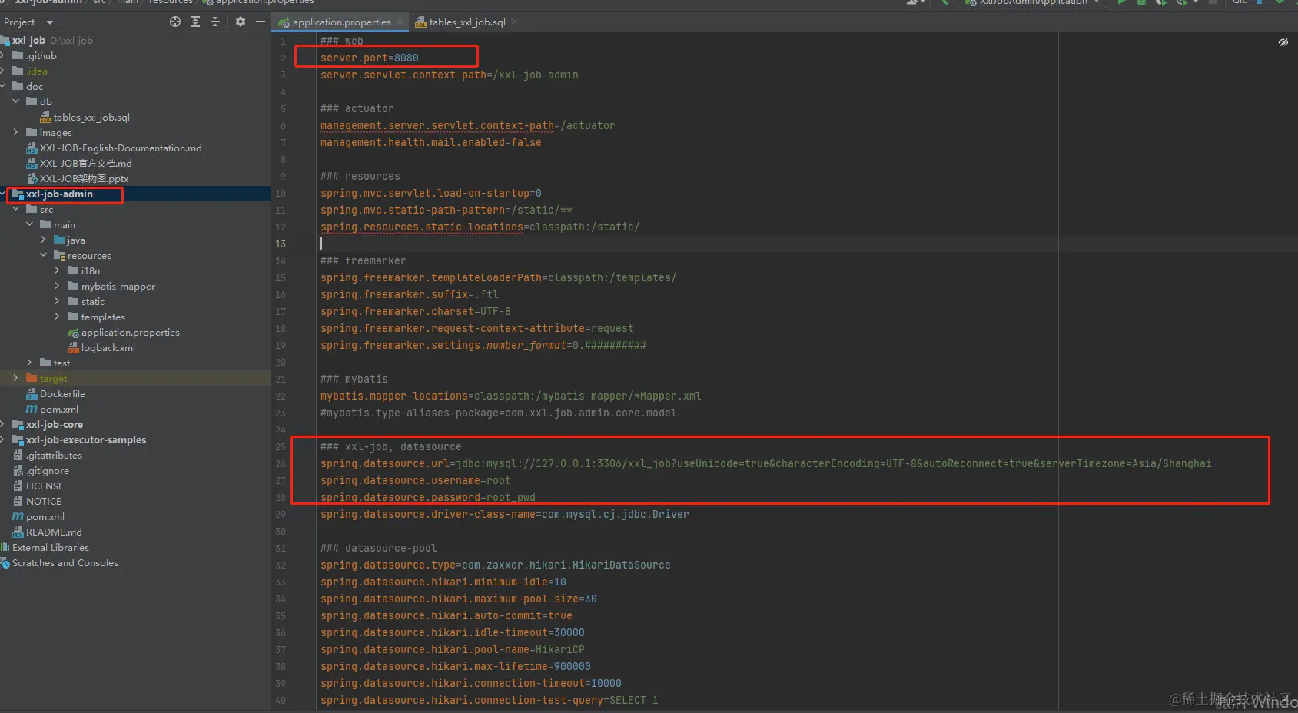The height and width of the screenshot is (713, 1298).
Task: Expand the templates folder
Action: coord(58,317)
